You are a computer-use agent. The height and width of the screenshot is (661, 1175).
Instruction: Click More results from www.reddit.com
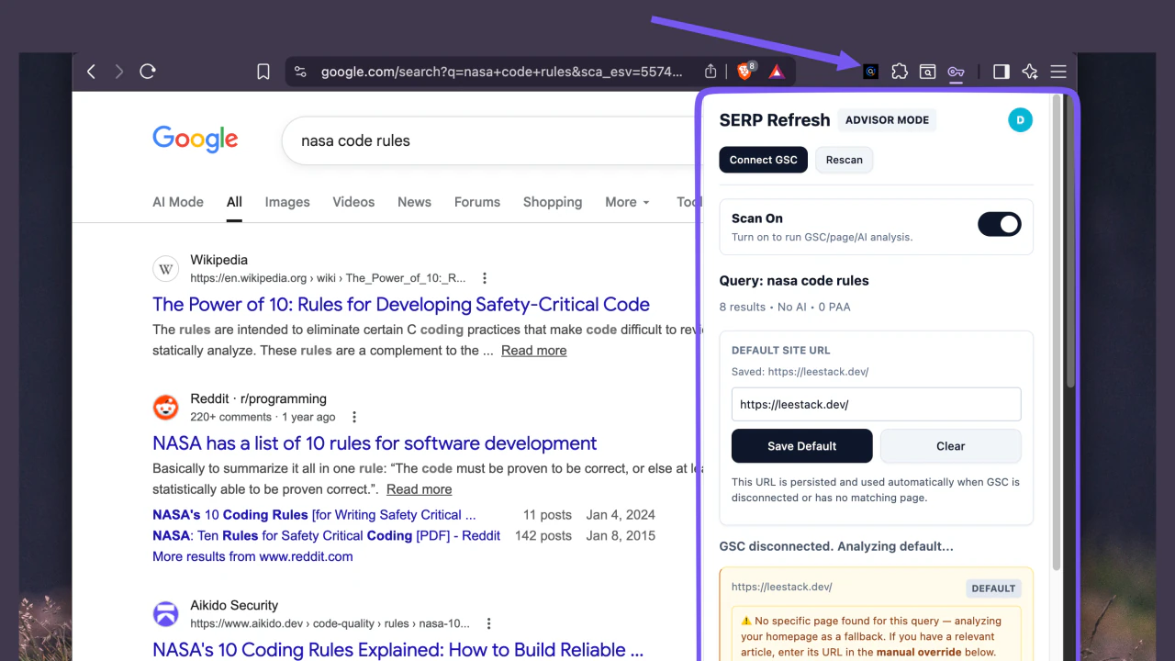tap(252, 556)
